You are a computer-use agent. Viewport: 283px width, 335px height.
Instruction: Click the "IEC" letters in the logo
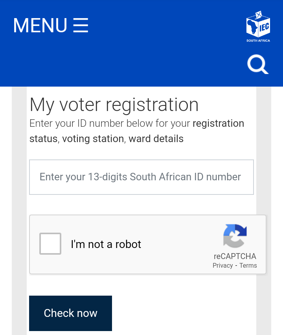[x=264, y=27]
